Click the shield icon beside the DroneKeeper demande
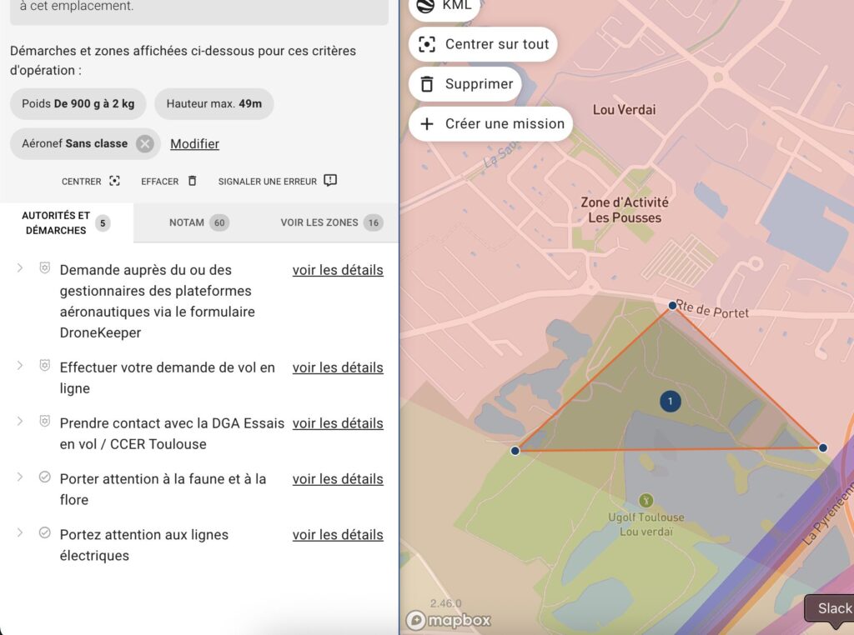Image resolution: width=854 pixels, height=635 pixels. click(x=43, y=267)
